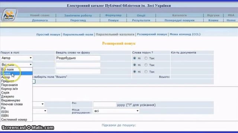The width and height of the screenshot is (238, 133).
Task: Select the Розширений пошук tab
Action: pos(152,34)
